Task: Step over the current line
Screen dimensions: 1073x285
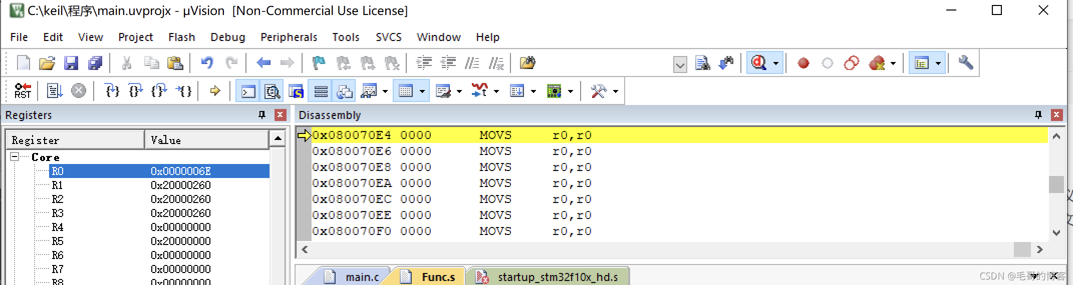Action: pos(136,91)
